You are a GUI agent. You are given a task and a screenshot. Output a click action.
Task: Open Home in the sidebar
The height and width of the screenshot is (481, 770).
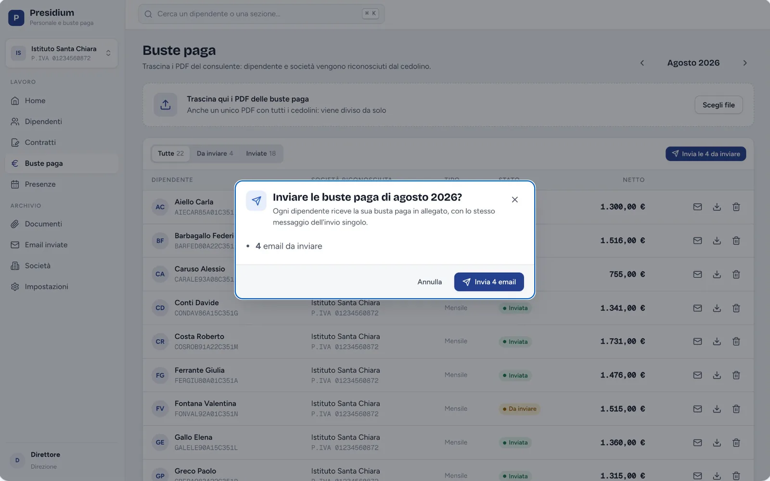pyautogui.click(x=62, y=101)
